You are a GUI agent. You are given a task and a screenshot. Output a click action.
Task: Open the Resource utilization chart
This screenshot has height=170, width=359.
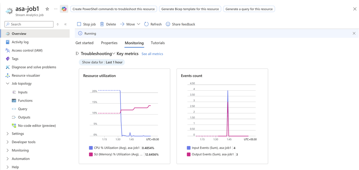(124, 116)
